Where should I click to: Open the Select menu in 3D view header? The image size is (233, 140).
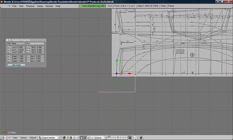click(24, 137)
